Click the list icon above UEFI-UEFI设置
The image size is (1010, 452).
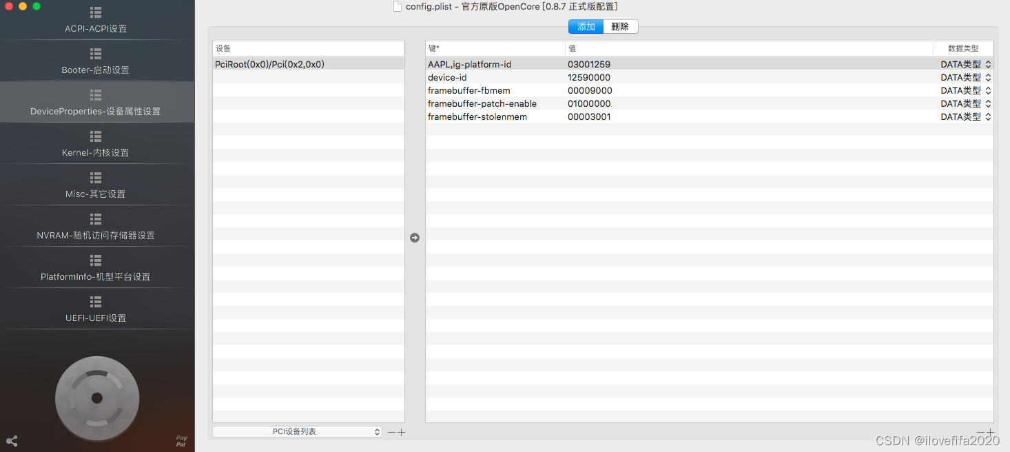click(96, 301)
